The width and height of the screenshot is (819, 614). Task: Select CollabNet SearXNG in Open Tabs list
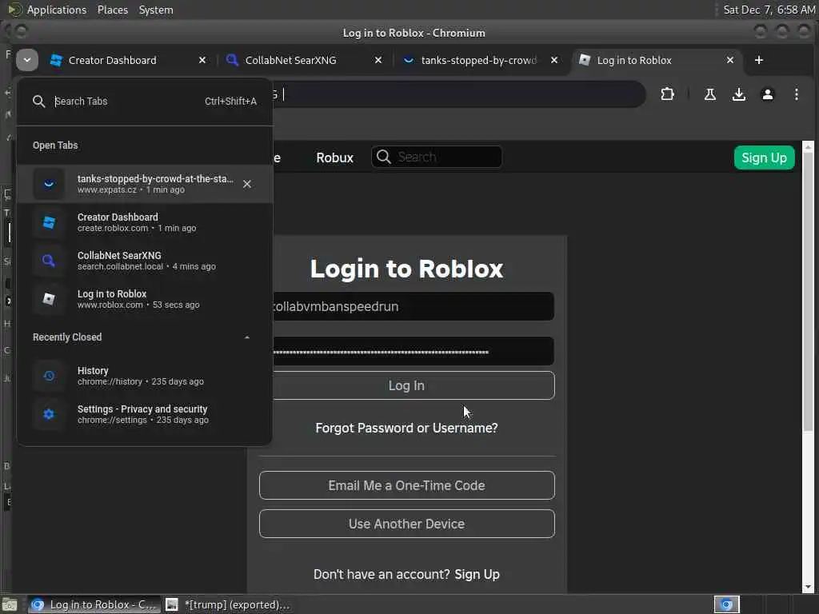coord(145,261)
